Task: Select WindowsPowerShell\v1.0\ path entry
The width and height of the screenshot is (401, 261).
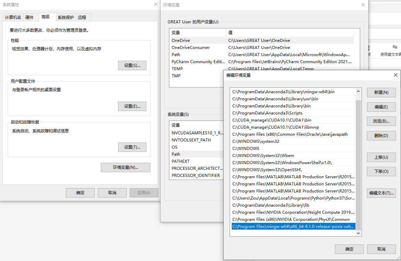Action: pyautogui.click(x=293, y=163)
